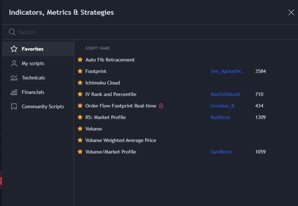
Task: Click the SamRecio author link
Action: click(x=221, y=152)
